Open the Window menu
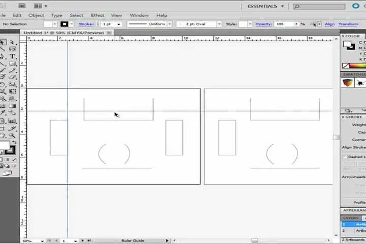Image resolution: width=366 pixels, height=244 pixels. coord(139,15)
